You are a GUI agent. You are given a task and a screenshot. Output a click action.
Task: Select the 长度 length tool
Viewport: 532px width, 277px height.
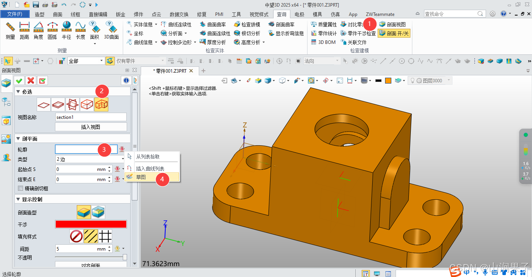coord(80,31)
